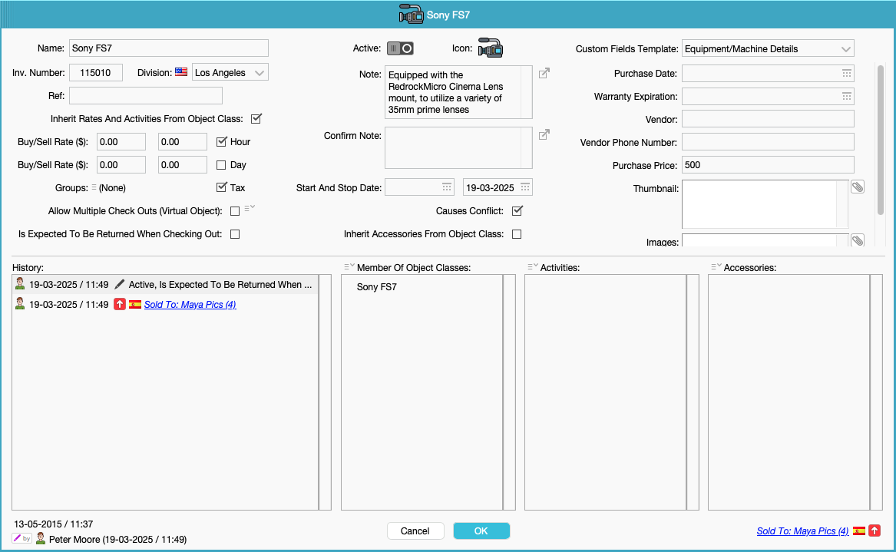Click custom fields panel vertical scrollbar
This screenshot has width=896, height=552.
click(880, 140)
